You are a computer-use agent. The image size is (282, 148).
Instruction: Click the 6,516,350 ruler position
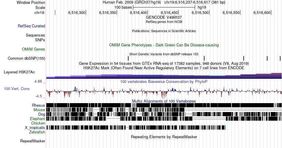[x=107, y=12]
